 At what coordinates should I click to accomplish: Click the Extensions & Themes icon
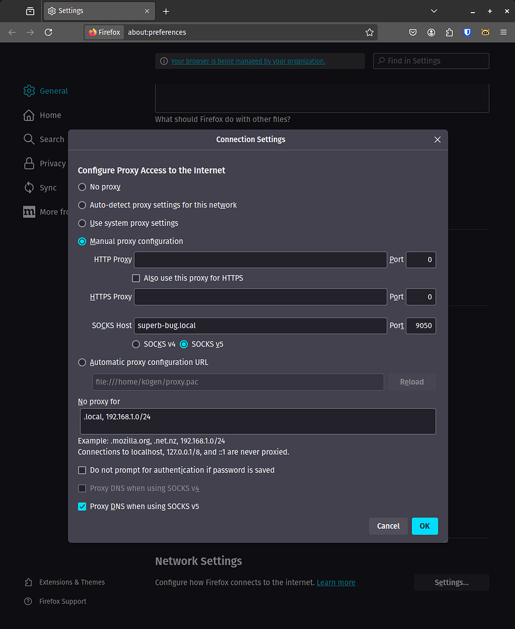click(29, 582)
